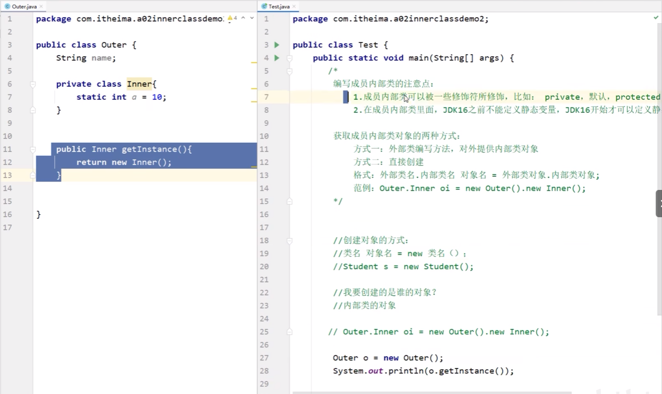Click the warning icon showing 4 problems in Outer.java
The width and height of the screenshot is (662, 394).
click(230, 17)
